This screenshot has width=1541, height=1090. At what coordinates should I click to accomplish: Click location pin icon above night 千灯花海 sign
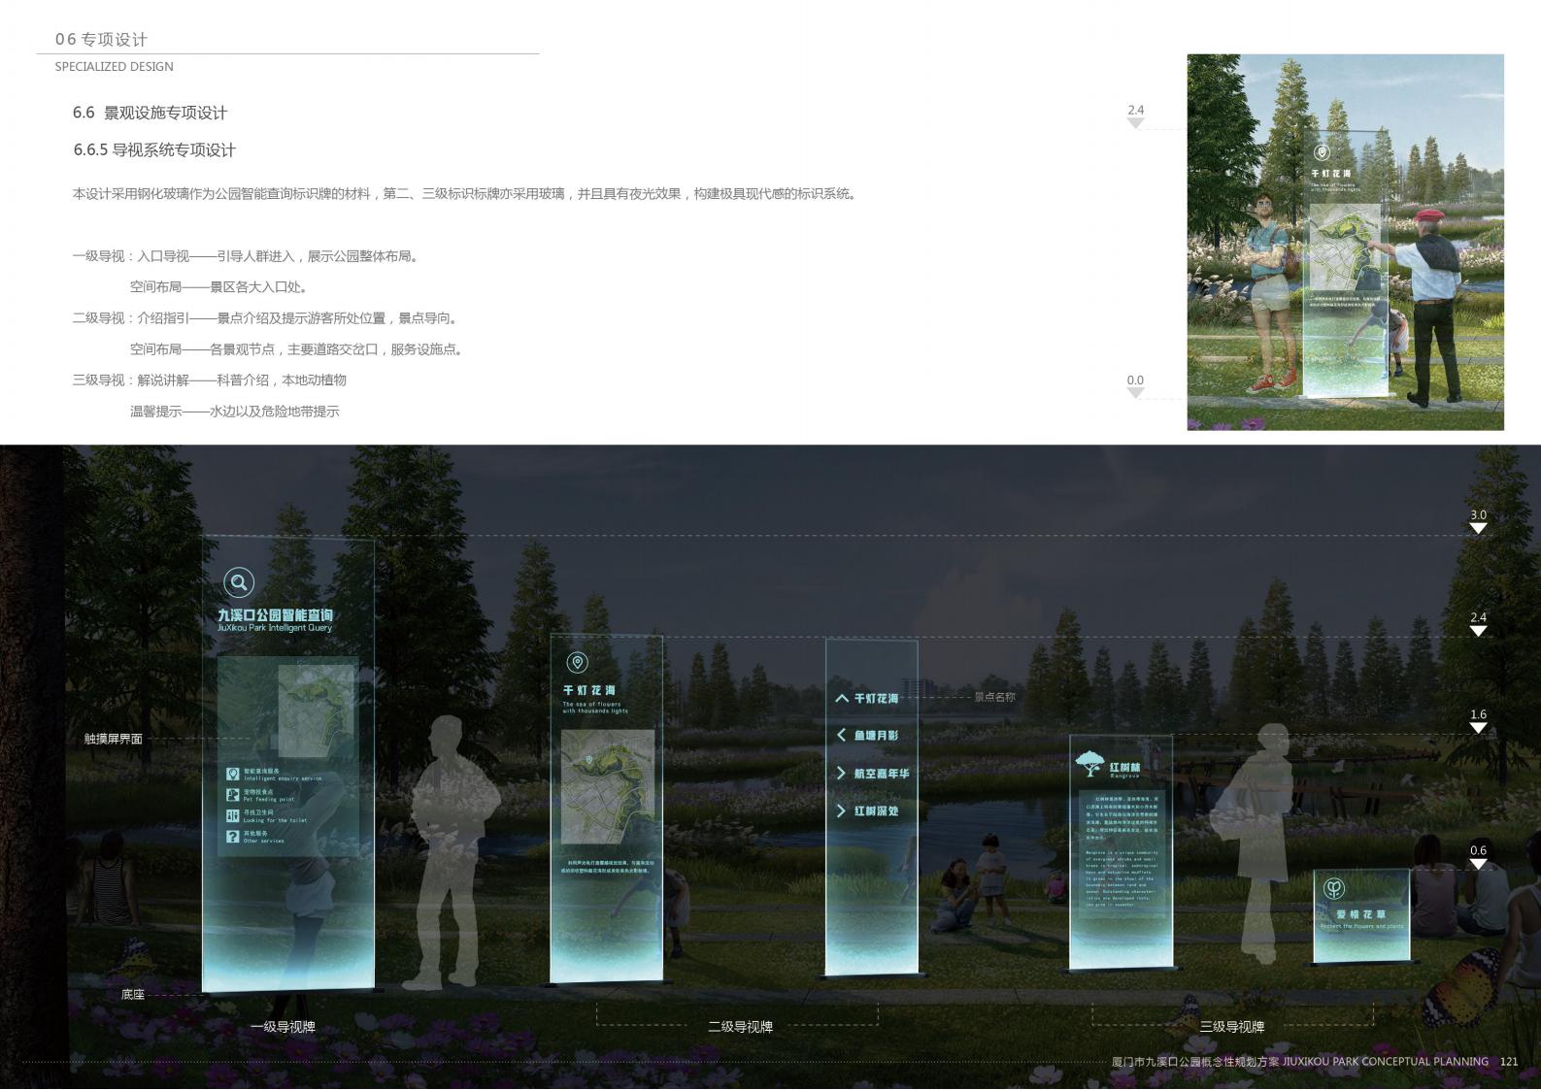(578, 663)
